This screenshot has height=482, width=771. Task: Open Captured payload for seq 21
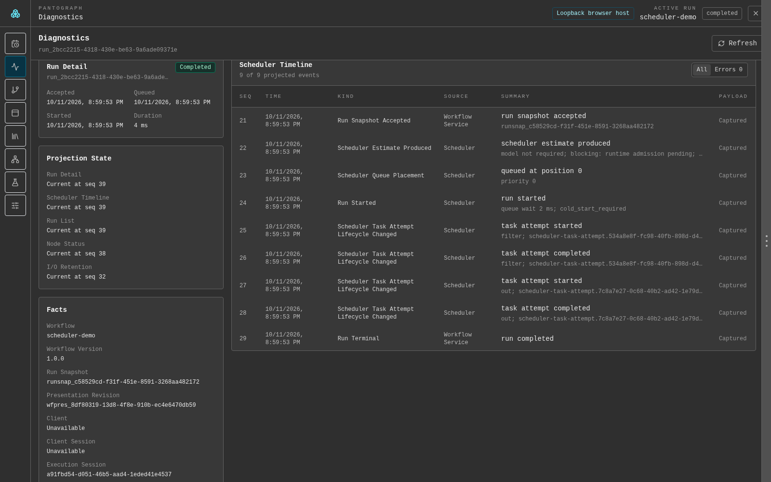(x=732, y=121)
